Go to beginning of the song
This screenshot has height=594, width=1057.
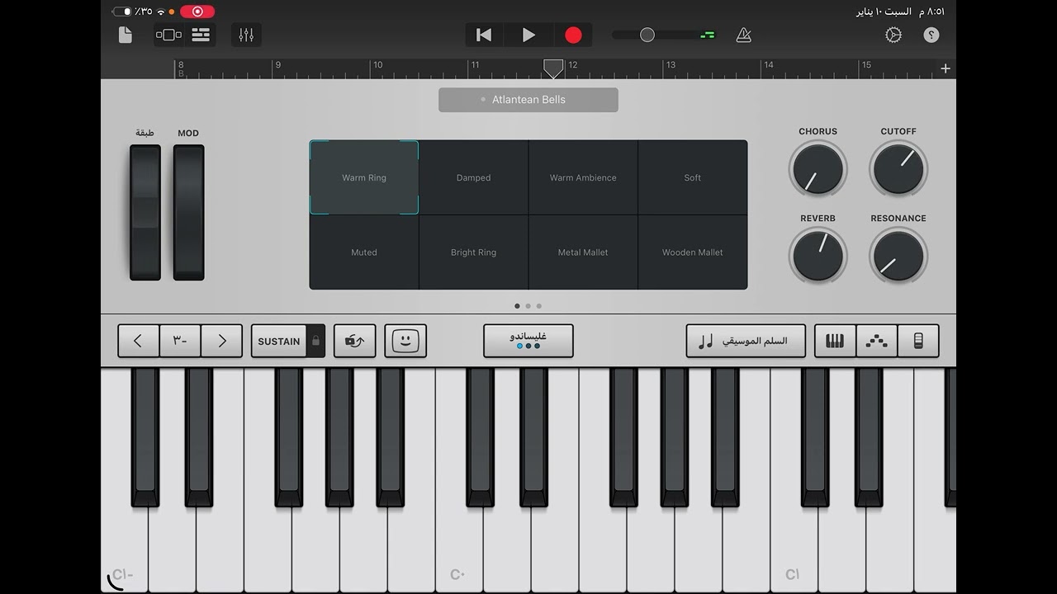click(x=484, y=35)
